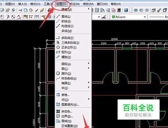This screenshot has width=168, height=128.
Task: Open the linetype dropdown
Action: [x=158, y=17]
